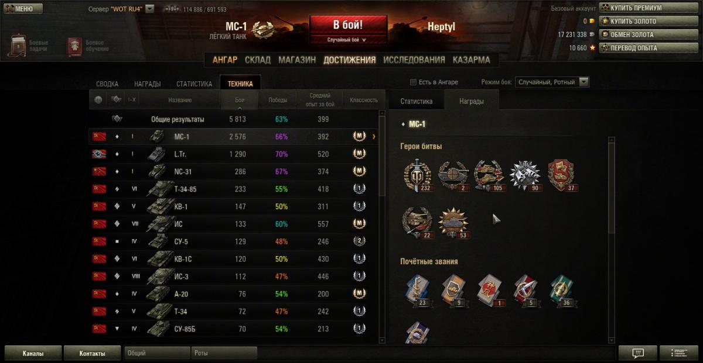Open the Награды panel tab on the right
Image resolution: width=703 pixels, height=363 pixels.
click(x=471, y=101)
